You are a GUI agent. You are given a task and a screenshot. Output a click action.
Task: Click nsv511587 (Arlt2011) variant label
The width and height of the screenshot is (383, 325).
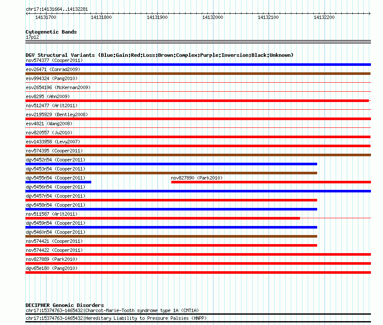52,214
